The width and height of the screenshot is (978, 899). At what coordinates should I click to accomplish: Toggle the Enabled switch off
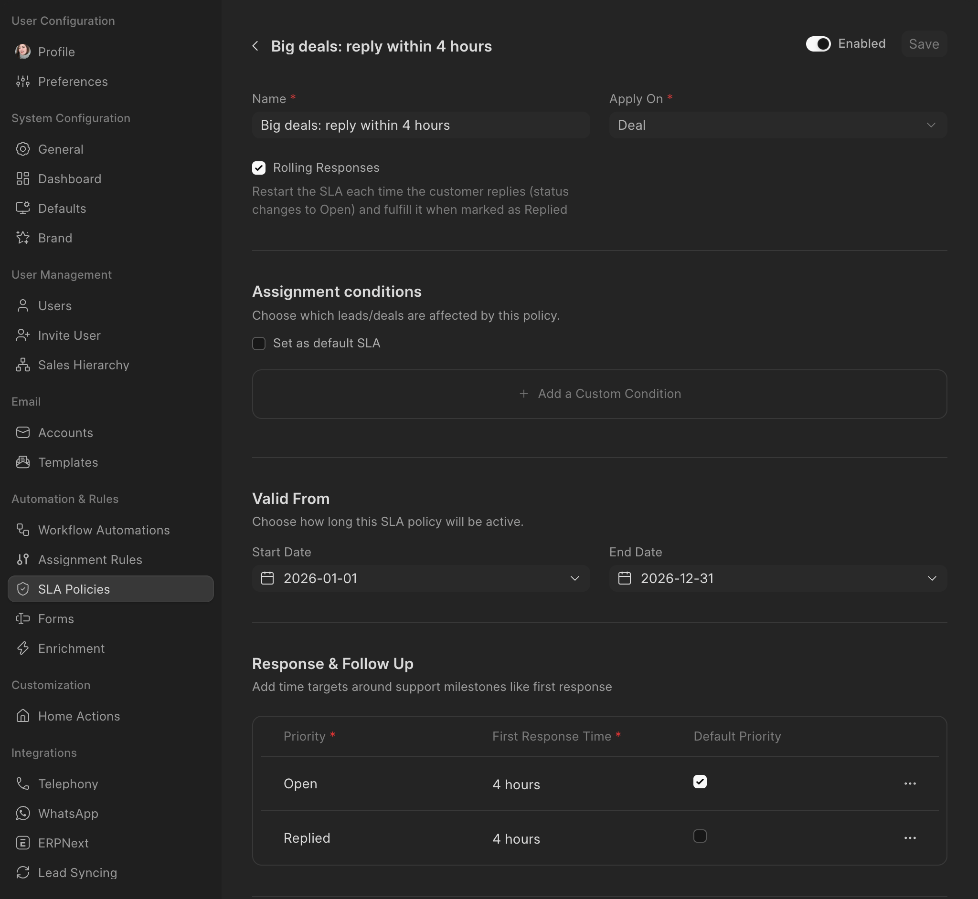[x=818, y=44]
